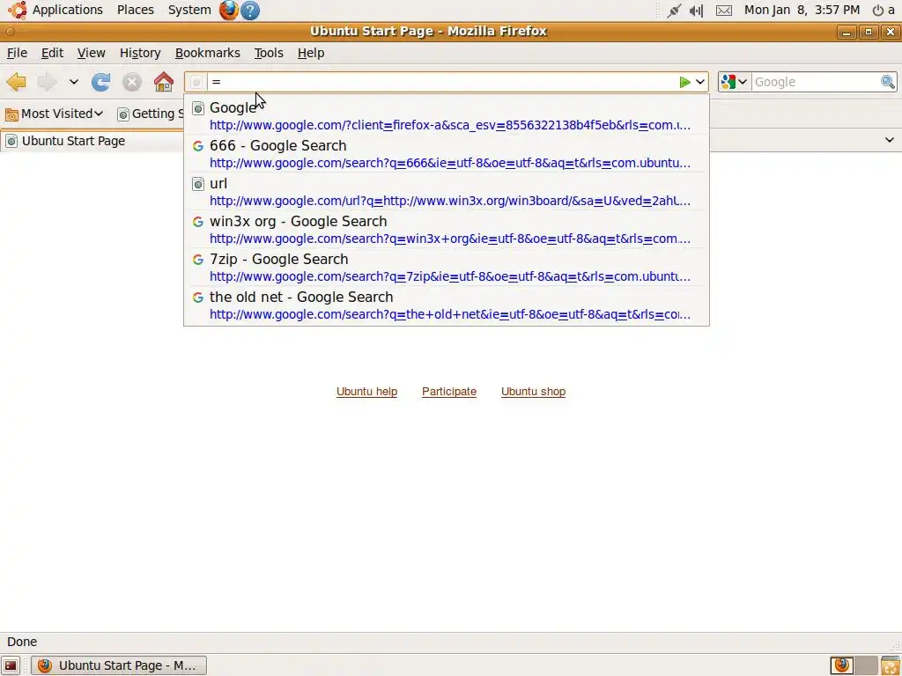Click the Ubuntu shop link
The image size is (902, 676).
[533, 392]
